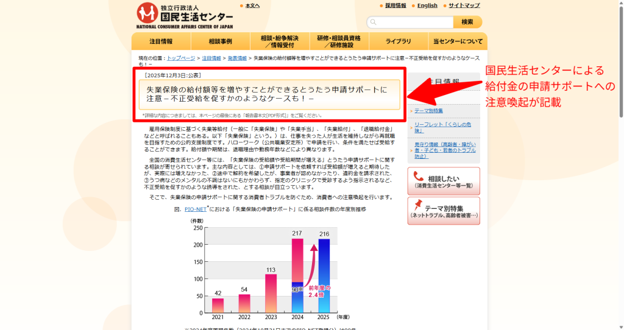Open the ライブラリ navigation tab
The image size is (624, 330).
pyautogui.click(x=399, y=41)
